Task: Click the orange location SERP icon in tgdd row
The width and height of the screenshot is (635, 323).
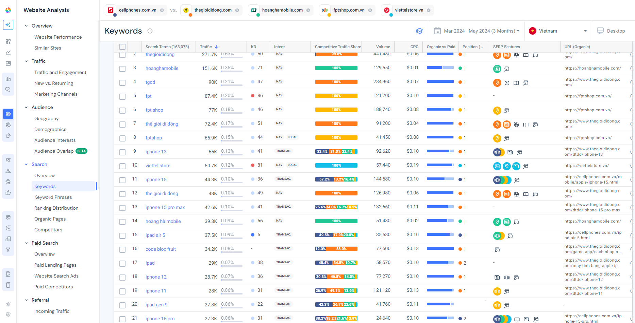Action: [497, 82]
